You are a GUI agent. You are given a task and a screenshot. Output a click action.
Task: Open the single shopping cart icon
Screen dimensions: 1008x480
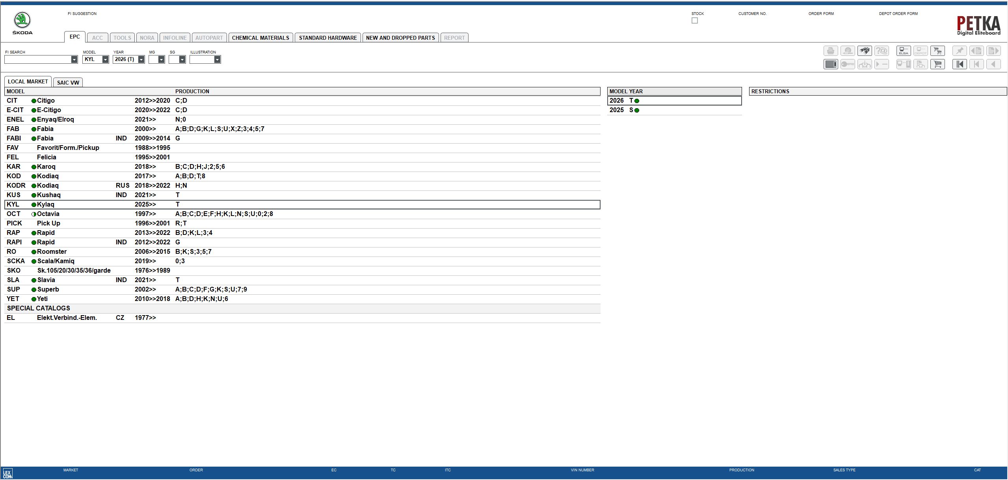[937, 64]
